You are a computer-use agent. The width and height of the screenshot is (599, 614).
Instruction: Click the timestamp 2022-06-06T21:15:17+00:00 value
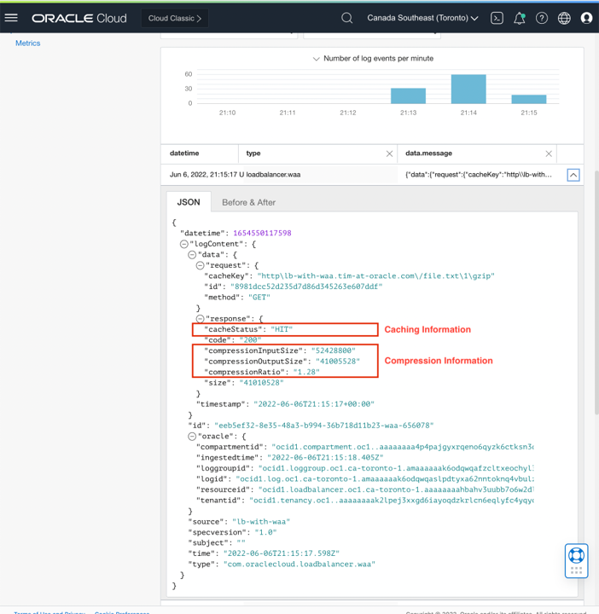coord(314,404)
